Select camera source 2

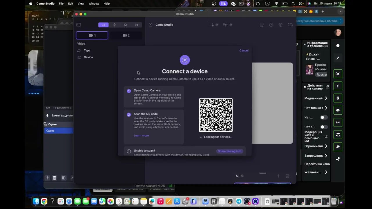point(126,35)
